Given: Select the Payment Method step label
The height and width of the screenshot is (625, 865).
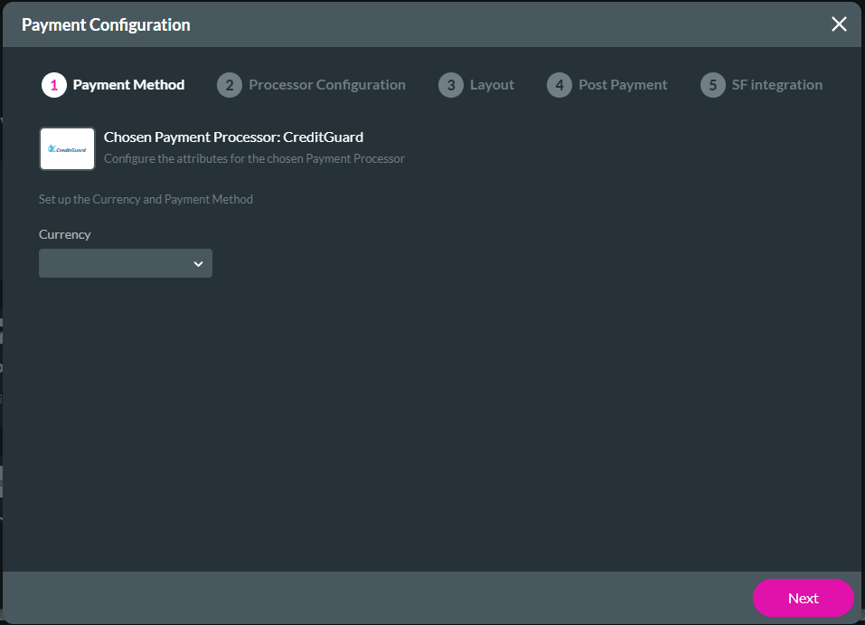Looking at the screenshot, I should tap(128, 85).
